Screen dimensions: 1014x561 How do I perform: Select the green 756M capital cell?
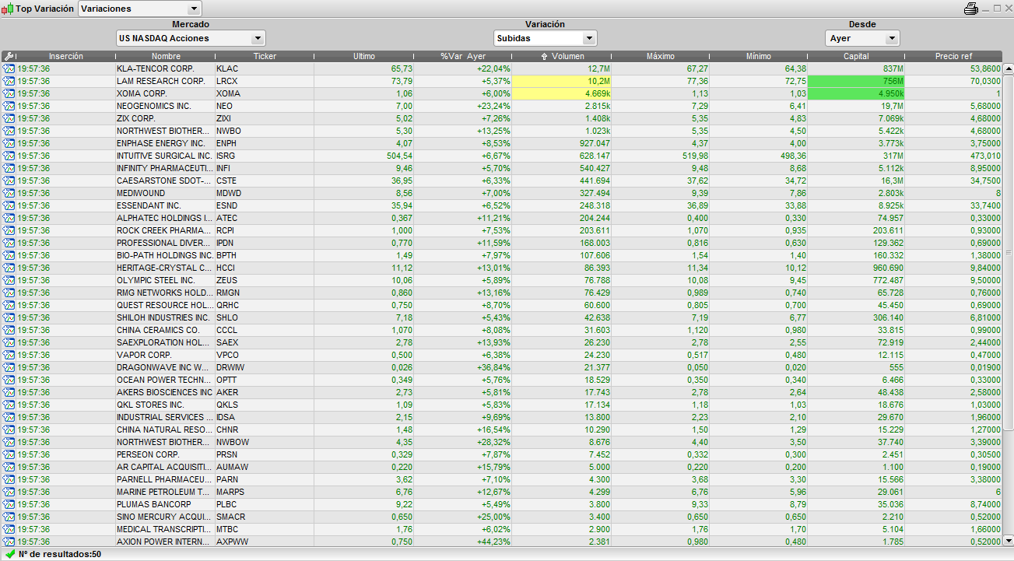pyautogui.click(x=856, y=81)
